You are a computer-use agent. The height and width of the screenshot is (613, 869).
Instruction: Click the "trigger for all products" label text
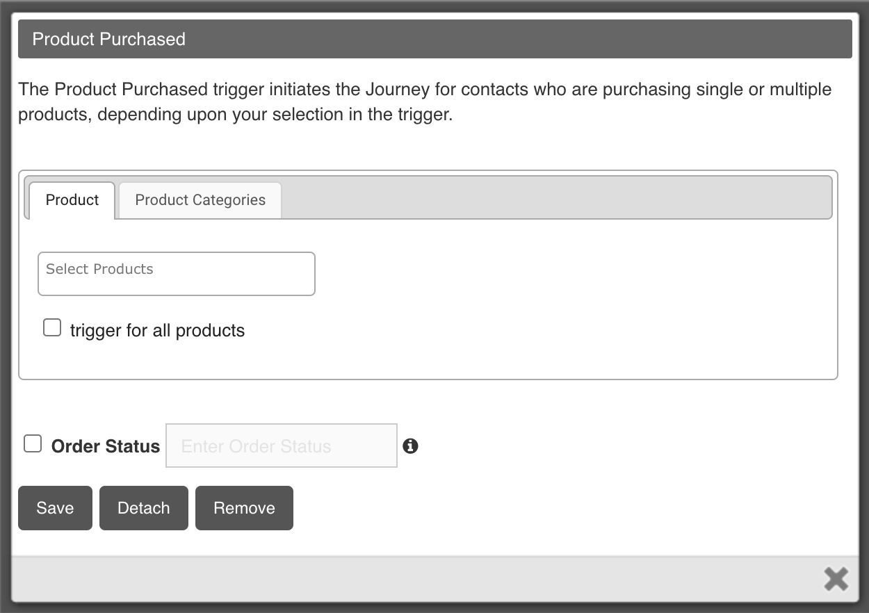157,330
